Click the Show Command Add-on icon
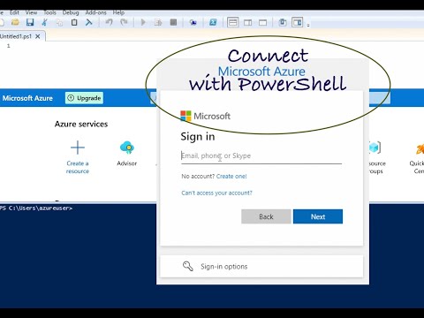Image resolution: width=424 pixels, height=318 pixels. click(x=298, y=22)
